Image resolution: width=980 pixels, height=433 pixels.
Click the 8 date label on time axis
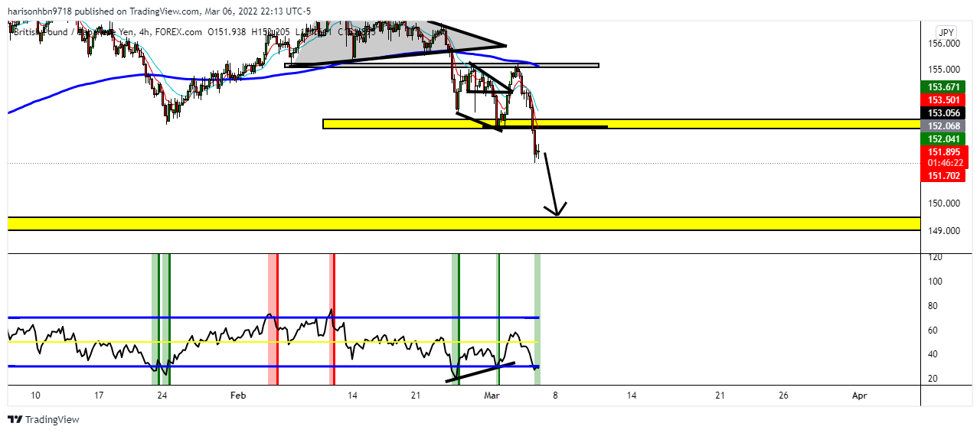click(x=556, y=396)
